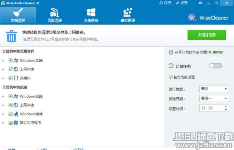Click the 运行类型 label
234x150 pixels.
click(177, 89)
